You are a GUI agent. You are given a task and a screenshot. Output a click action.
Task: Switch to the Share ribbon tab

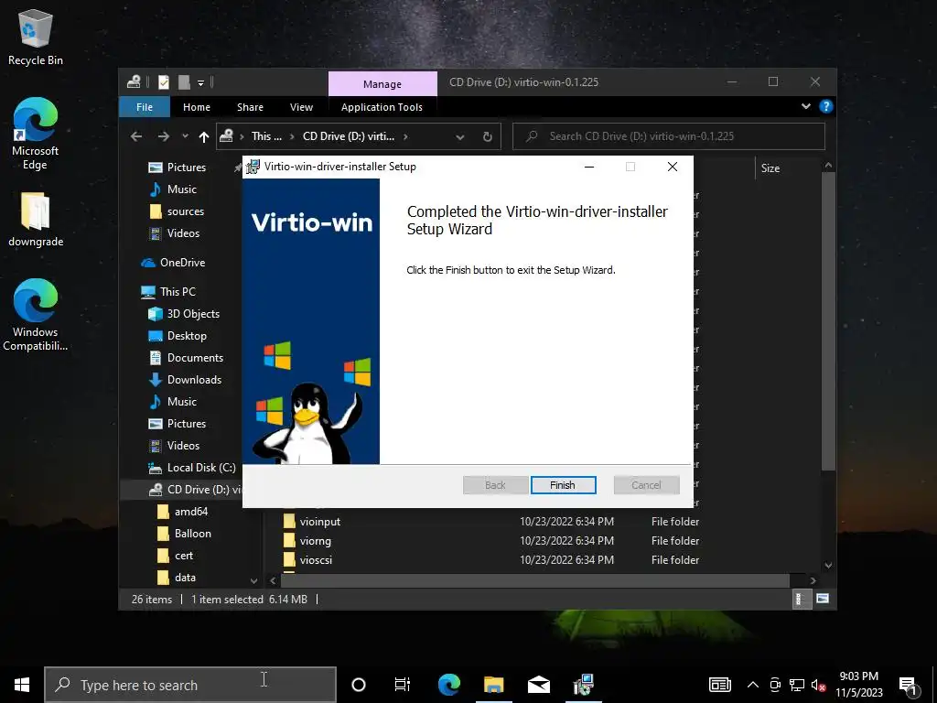[250, 107]
